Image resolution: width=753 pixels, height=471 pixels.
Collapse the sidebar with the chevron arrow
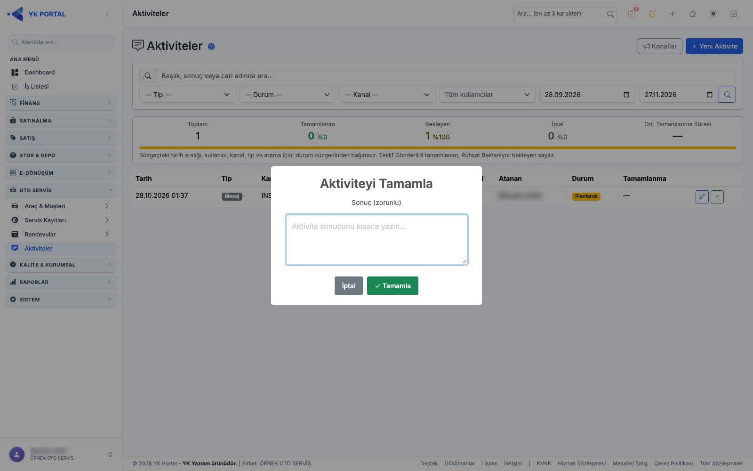point(108,14)
